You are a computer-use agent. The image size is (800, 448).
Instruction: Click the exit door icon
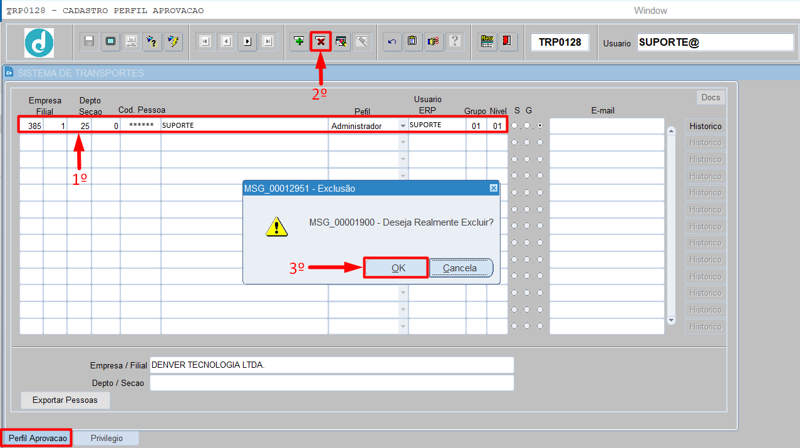pyautogui.click(x=507, y=41)
